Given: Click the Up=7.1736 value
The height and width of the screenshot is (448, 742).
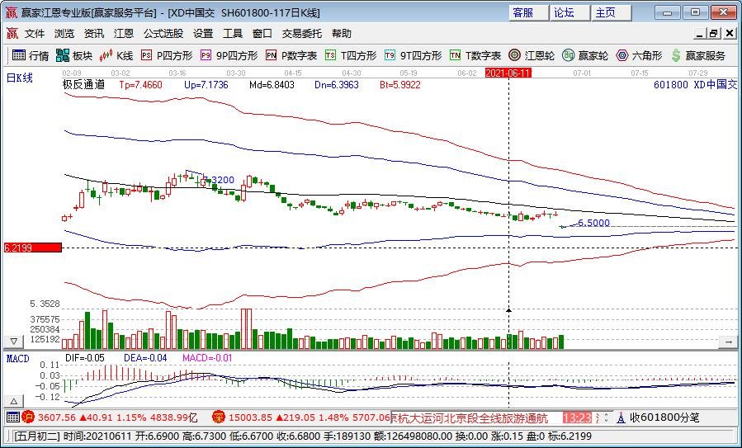Looking at the screenshot, I should click(206, 85).
